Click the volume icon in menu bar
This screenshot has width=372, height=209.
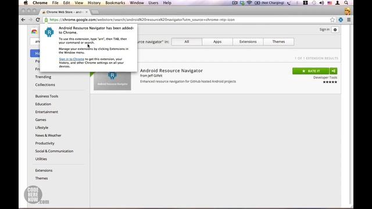[321, 3]
